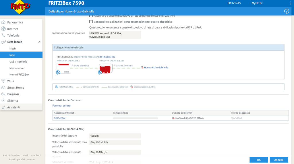
Task: Click the Smart Home icon
Action: point(3,87)
